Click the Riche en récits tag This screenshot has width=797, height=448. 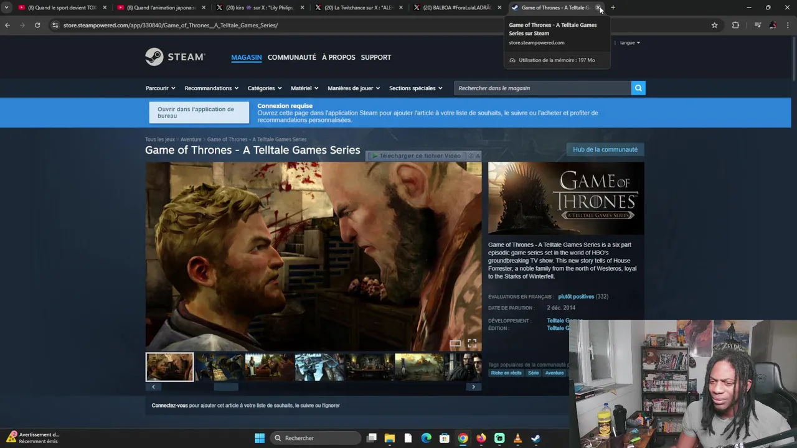[x=506, y=373]
